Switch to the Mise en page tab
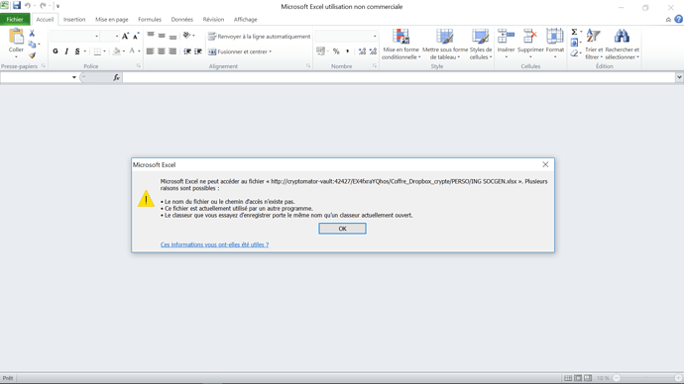684x384 pixels. [x=112, y=19]
